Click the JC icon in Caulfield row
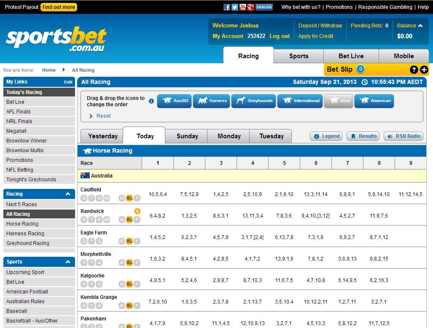Viewport: 433px width, 328px height. 122,198
